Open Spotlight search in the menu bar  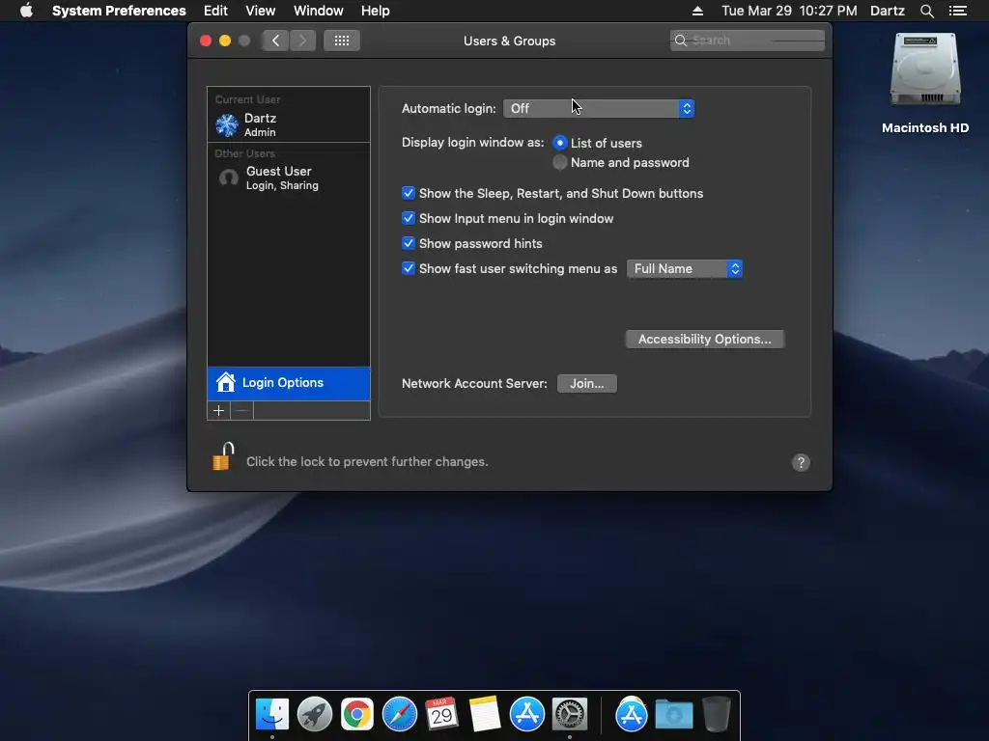[x=926, y=11]
